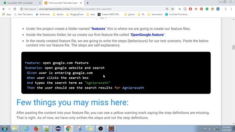Viewport: 235px width, 132px height.
Task: Go forward with the browser arrow
Action: [9, 9]
